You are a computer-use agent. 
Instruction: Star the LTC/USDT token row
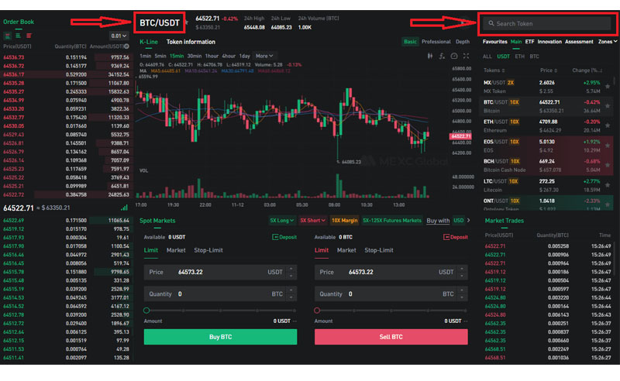[608, 185]
